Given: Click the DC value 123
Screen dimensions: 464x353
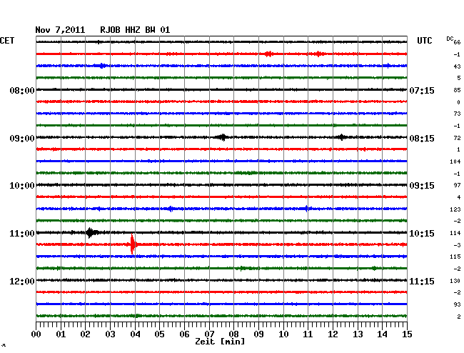Looking at the screenshot, I should 455,209.
